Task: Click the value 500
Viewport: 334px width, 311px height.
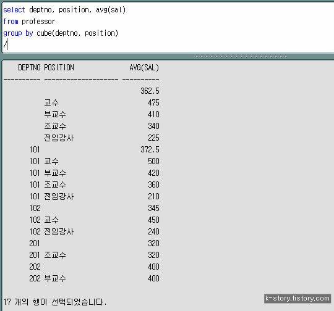Action: (153, 161)
